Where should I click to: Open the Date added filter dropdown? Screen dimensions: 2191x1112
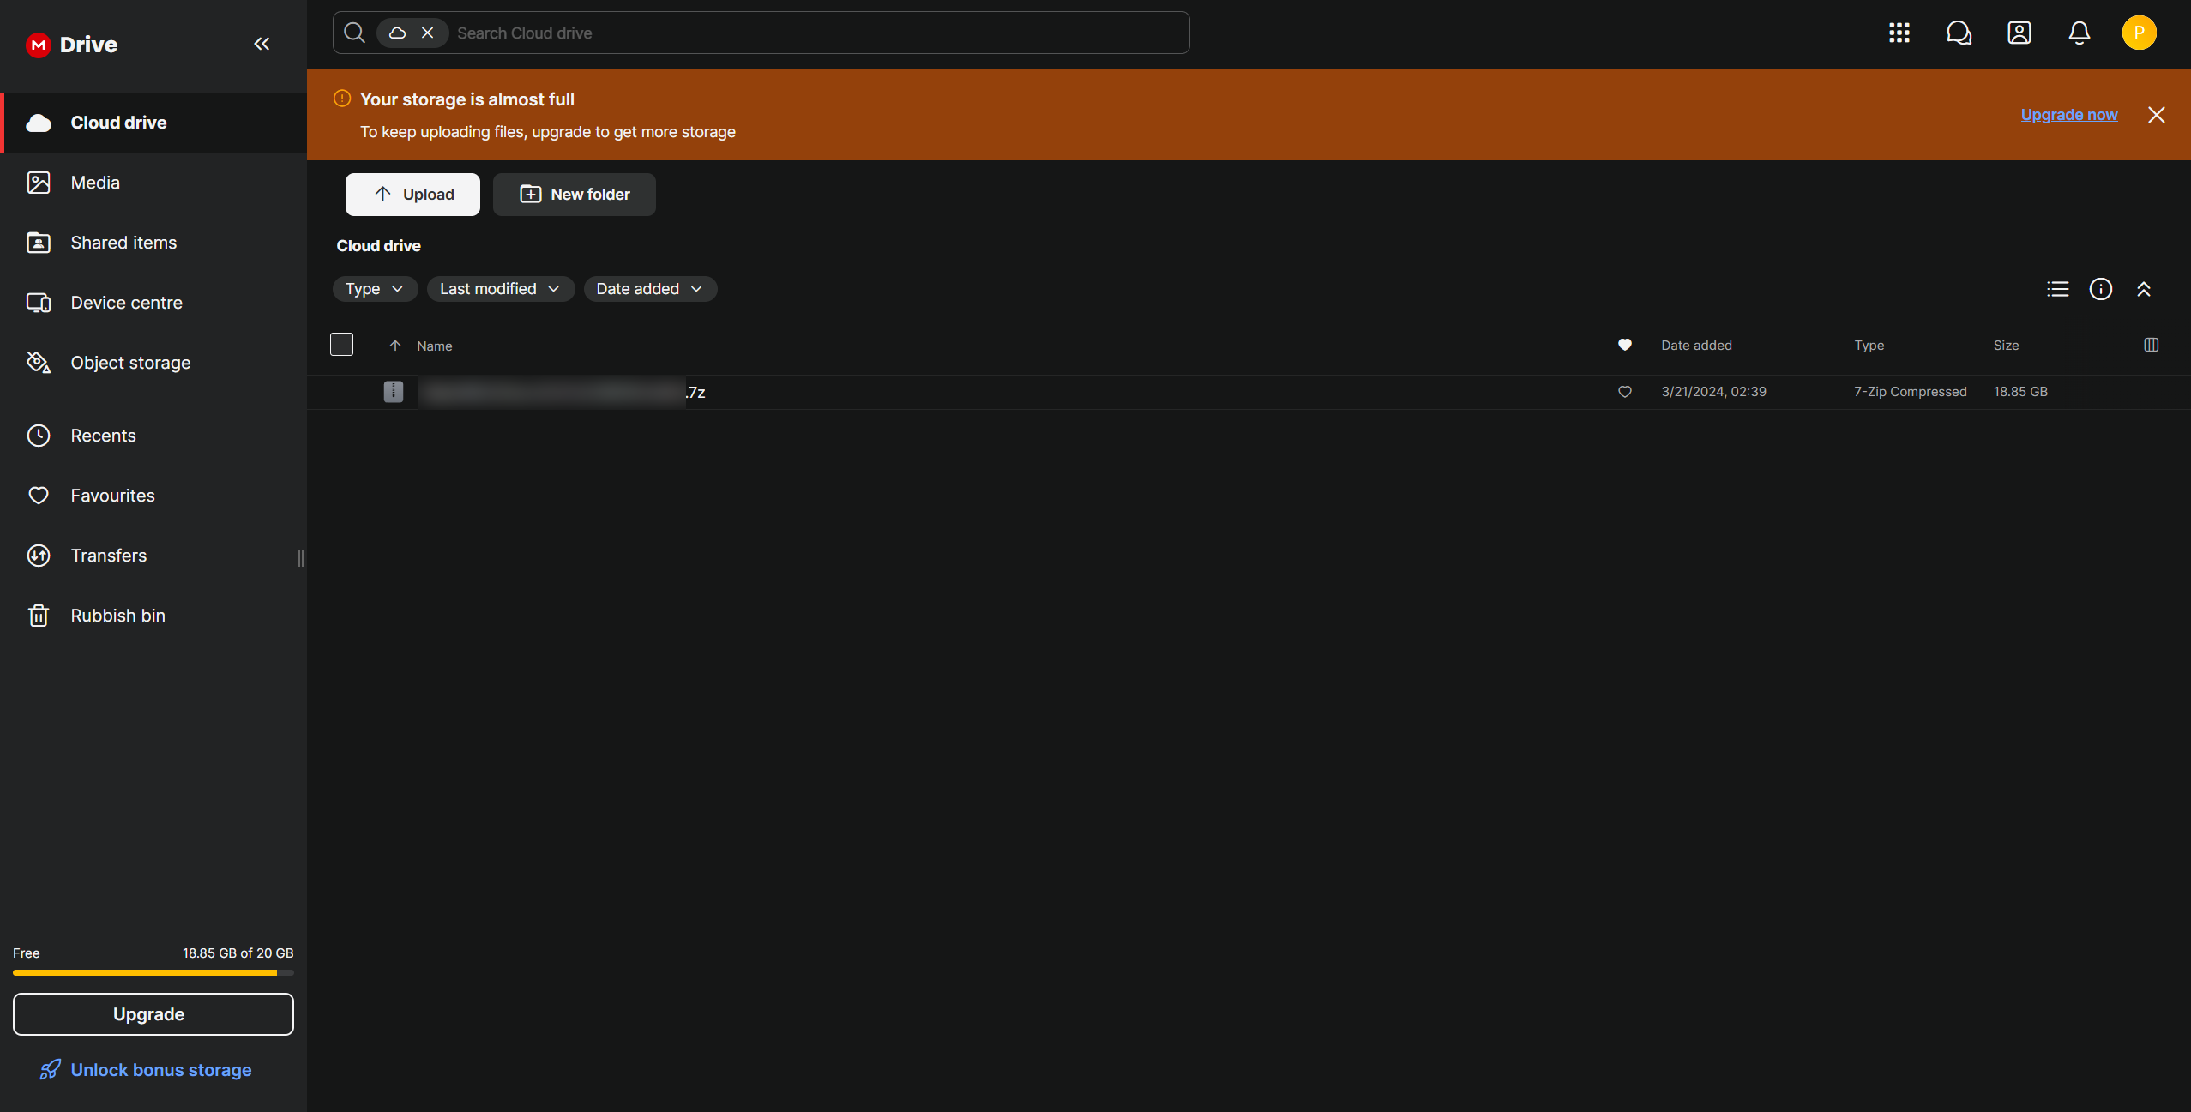click(x=649, y=289)
